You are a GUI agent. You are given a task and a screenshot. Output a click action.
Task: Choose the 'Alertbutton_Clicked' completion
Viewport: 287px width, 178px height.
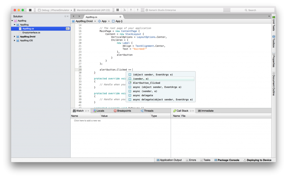point(161,83)
